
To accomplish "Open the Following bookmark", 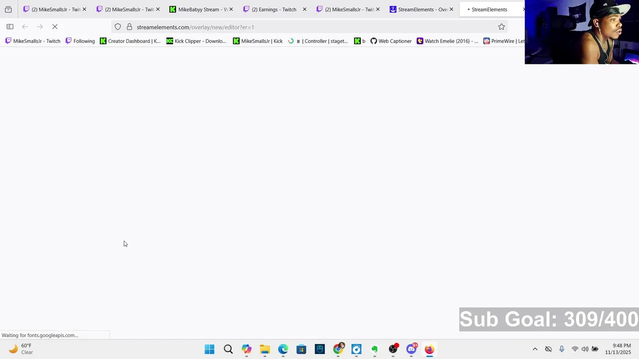I will (x=80, y=41).
